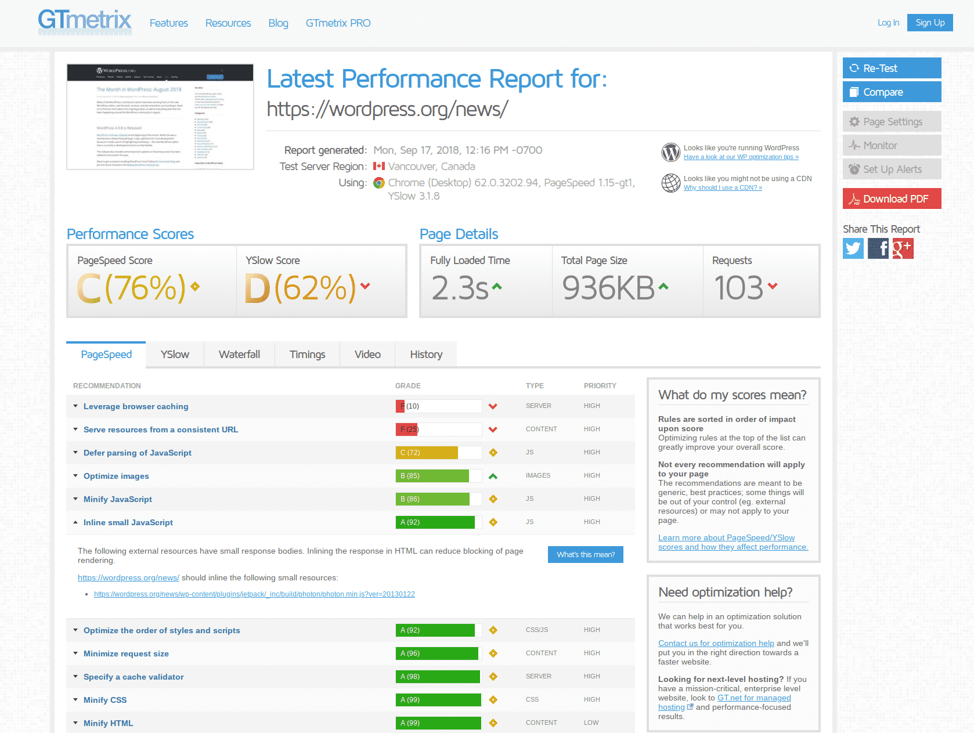The image size is (974, 733).
Task: Open Blog in top navigation
Action: 278,23
